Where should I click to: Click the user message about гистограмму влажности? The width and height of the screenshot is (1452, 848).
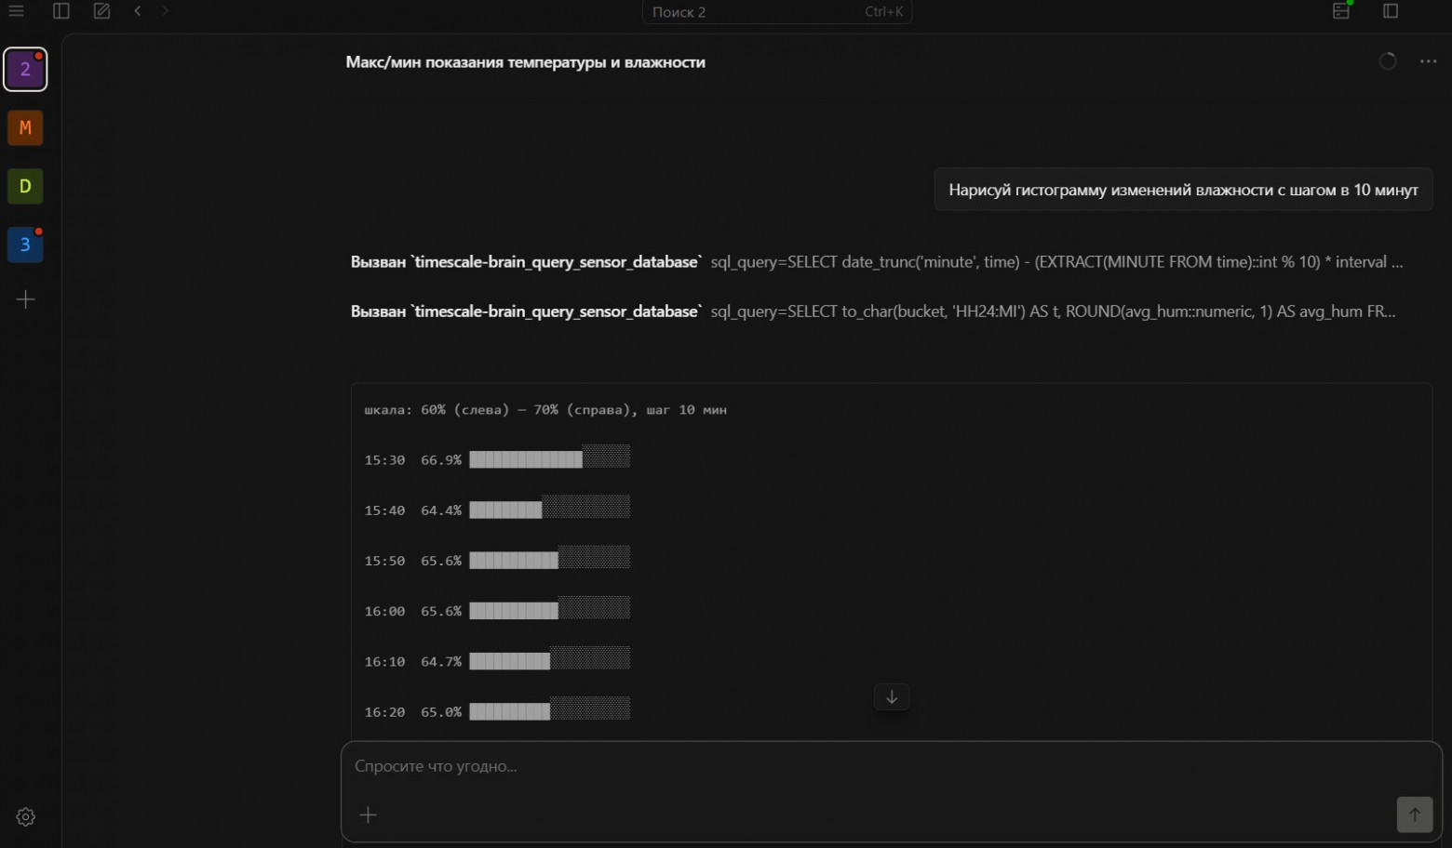[x=1183, y=190]
